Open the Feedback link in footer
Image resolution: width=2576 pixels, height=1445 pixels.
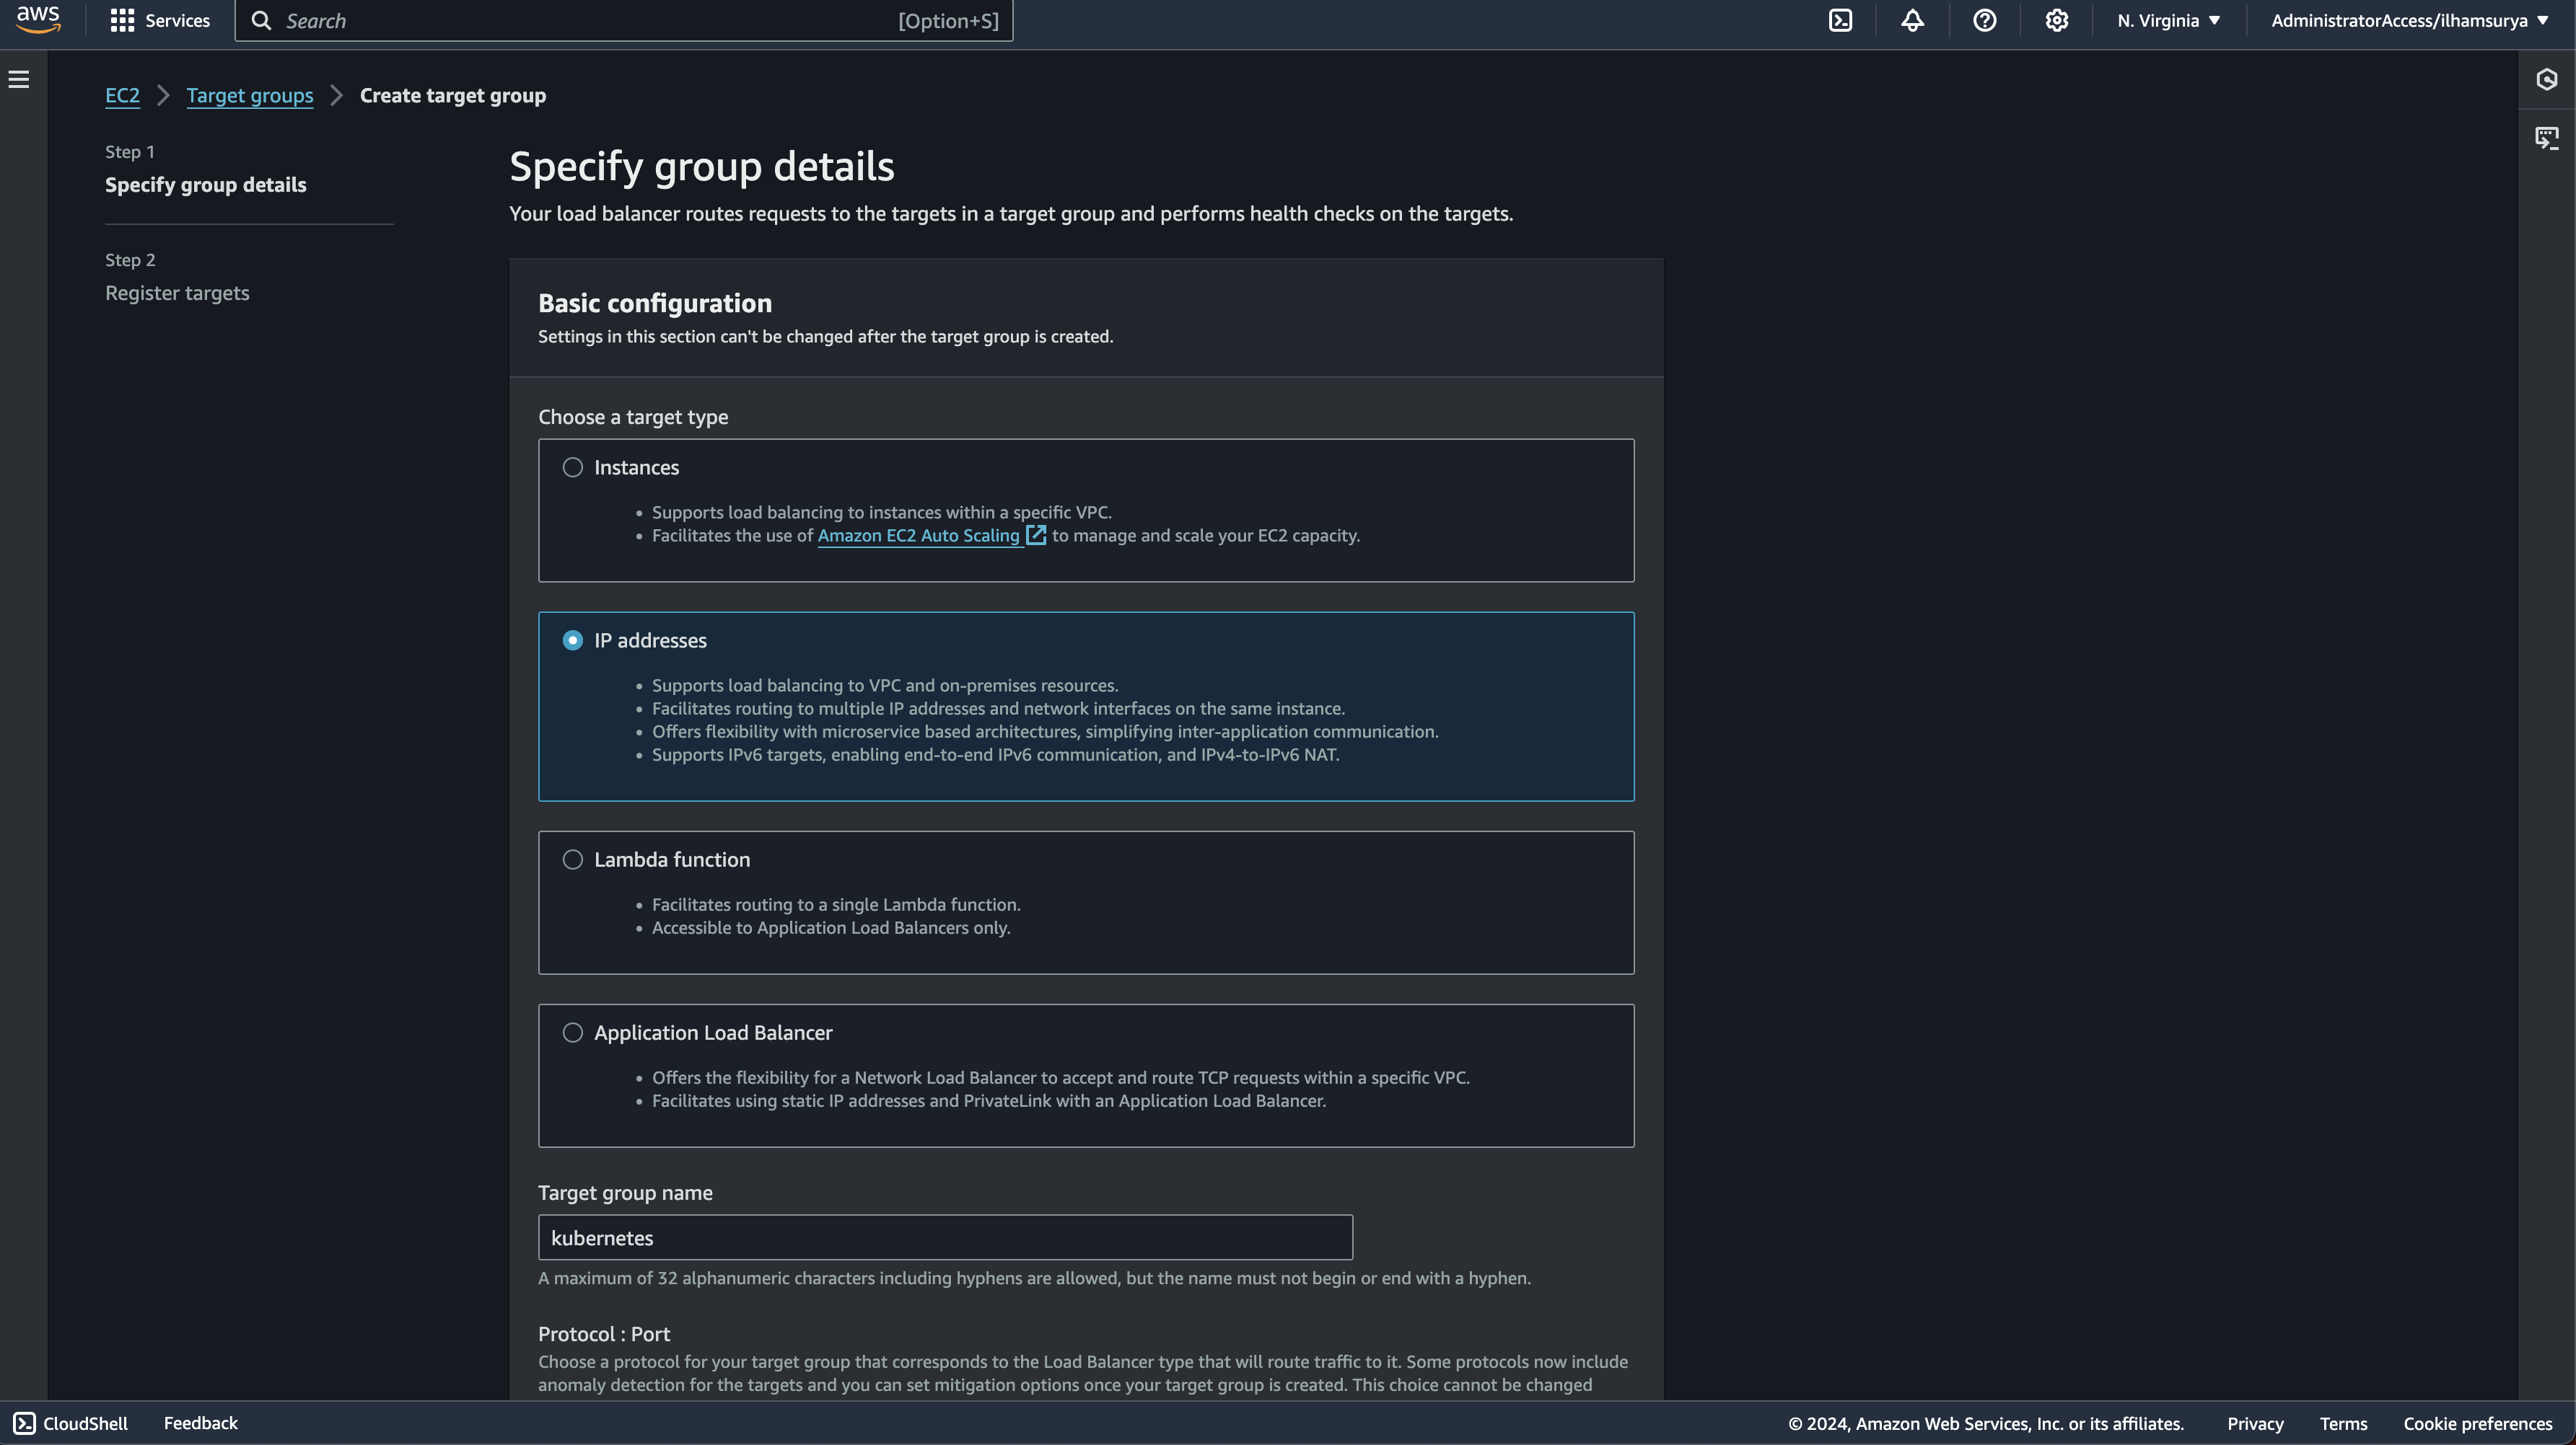click(200, 1423)
